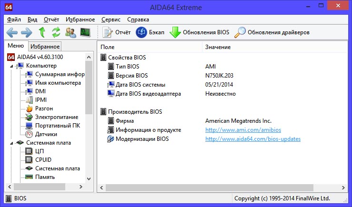Screen dimensions: 352x207
Task: Open the Файл menu
Action: tap(14, 20)
